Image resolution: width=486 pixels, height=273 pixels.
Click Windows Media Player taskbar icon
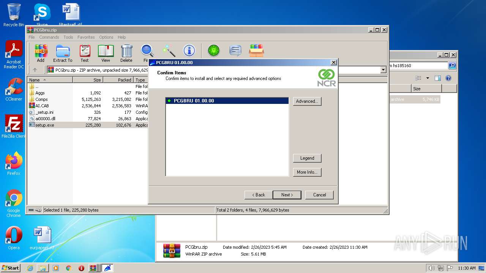[x=56, y=268]
